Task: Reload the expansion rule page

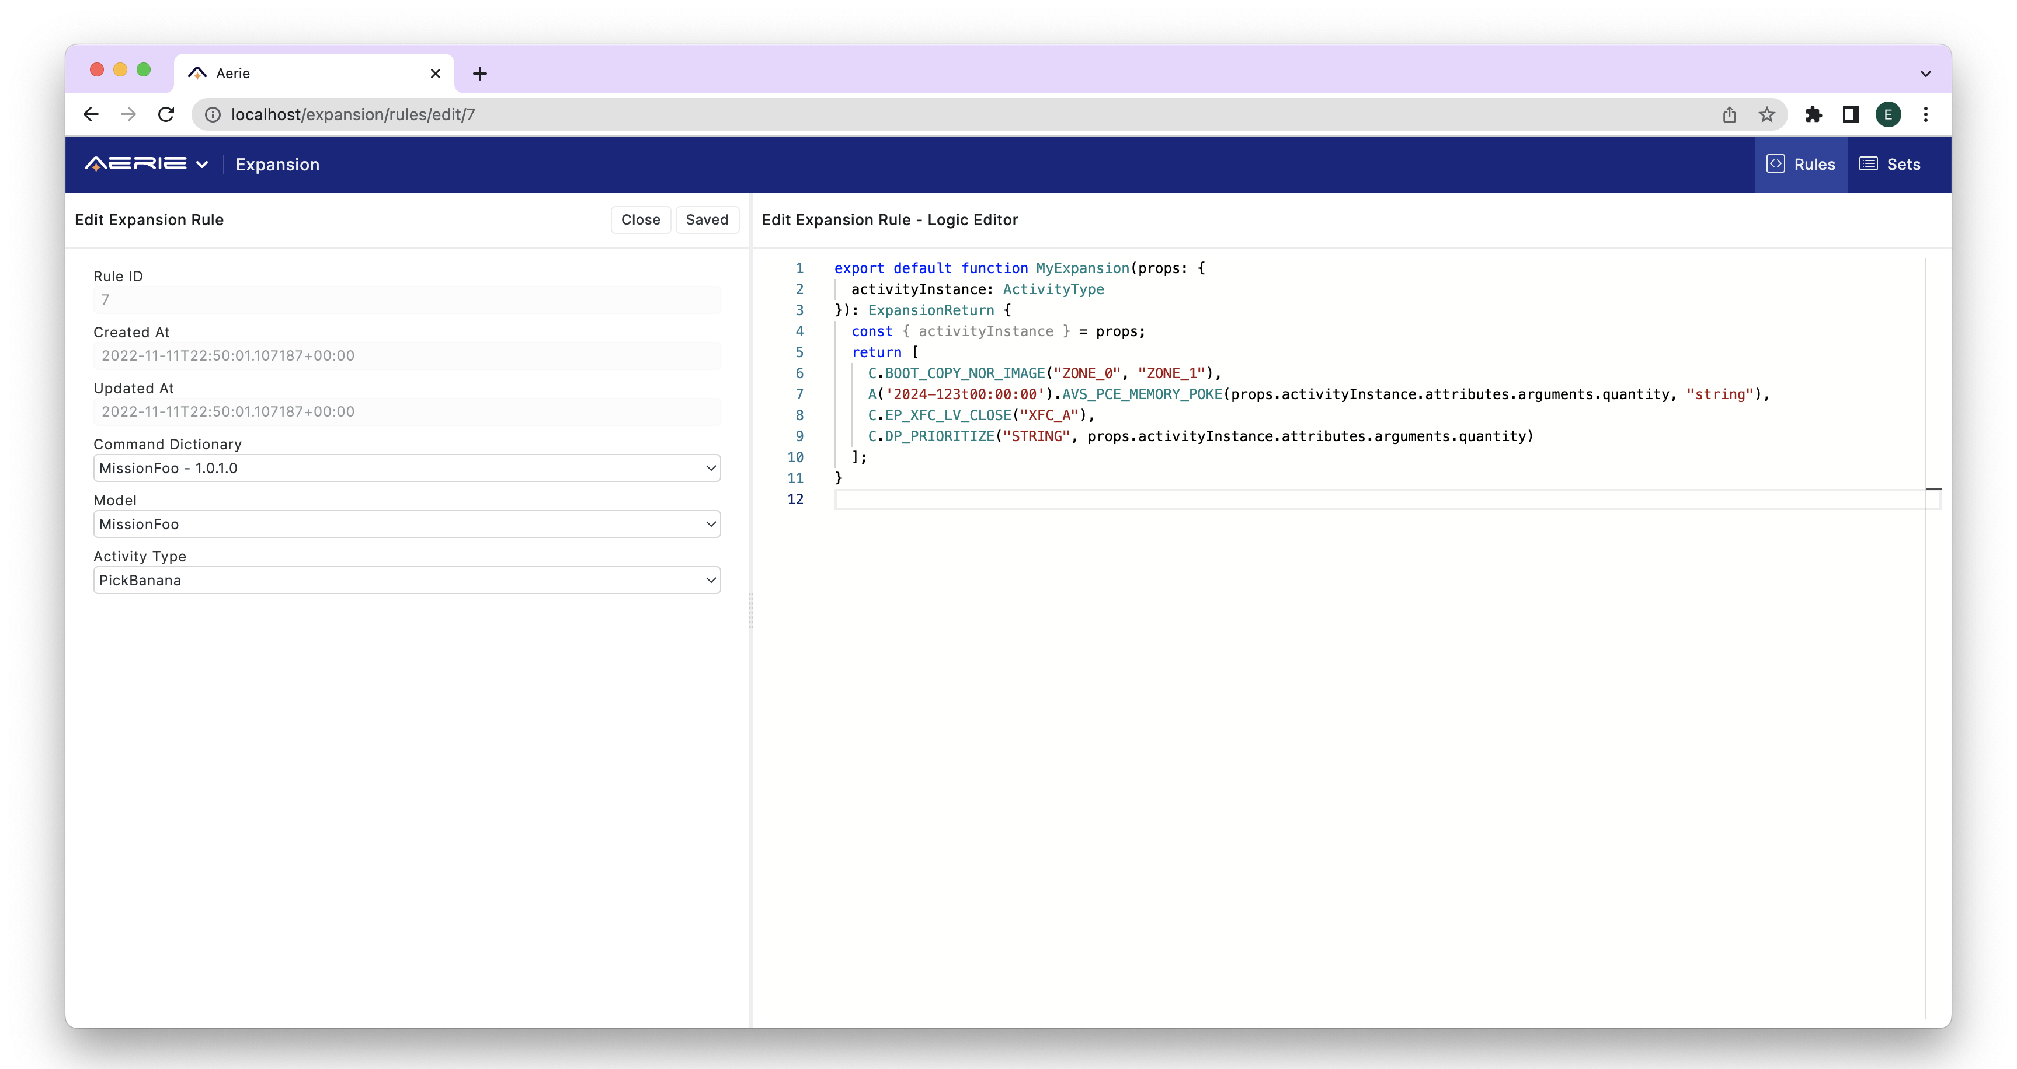Action: click(166, 114)
